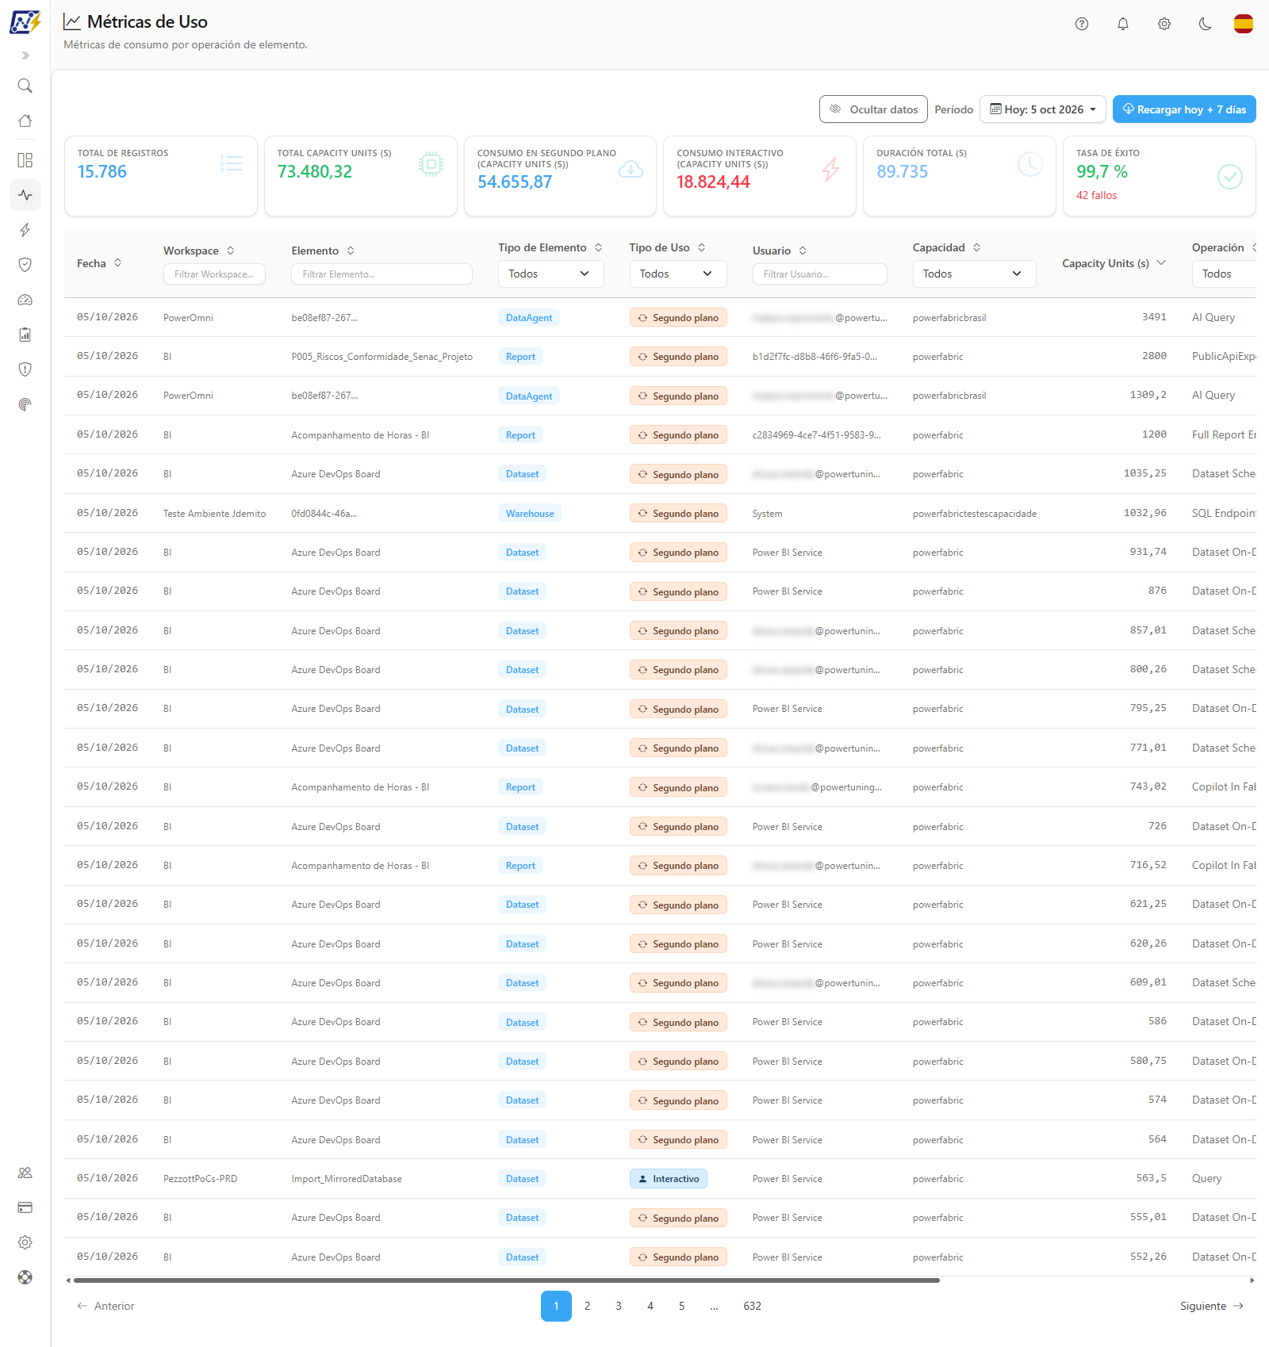
Task: Open the users group sidebar icon
Action: [25, 1173]
